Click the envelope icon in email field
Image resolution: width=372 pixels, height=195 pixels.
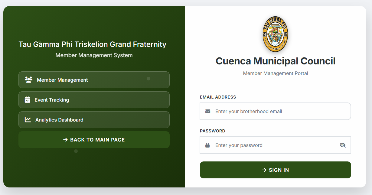click(208, 111)
